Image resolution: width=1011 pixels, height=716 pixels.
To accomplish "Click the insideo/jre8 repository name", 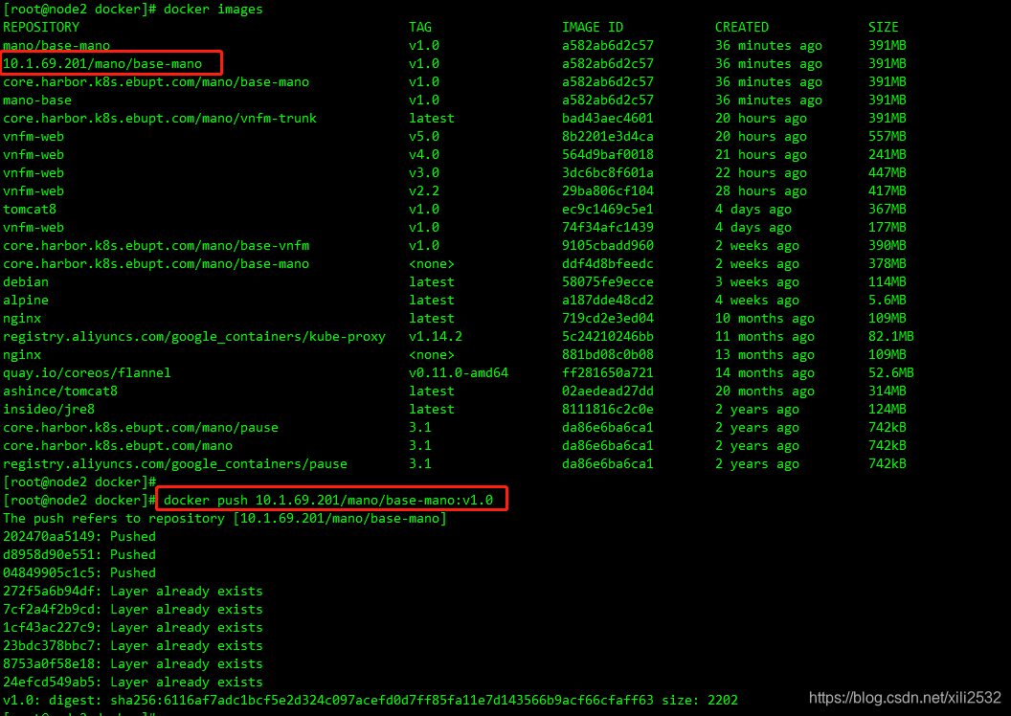I will click(49, 410).
